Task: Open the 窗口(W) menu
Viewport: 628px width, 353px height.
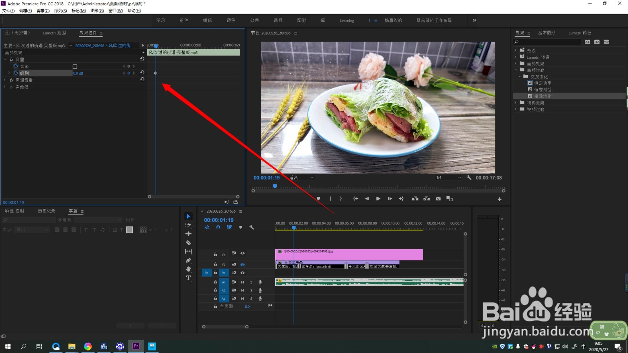Action: 115,11
